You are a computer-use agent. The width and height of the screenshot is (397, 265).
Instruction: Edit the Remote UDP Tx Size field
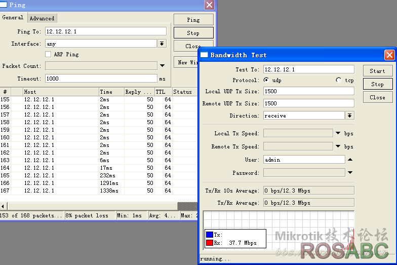click(x=309, y=103)
